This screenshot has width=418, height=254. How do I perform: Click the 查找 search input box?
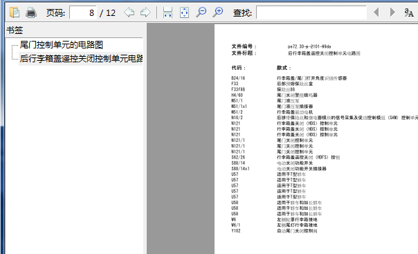pos(311,12)
